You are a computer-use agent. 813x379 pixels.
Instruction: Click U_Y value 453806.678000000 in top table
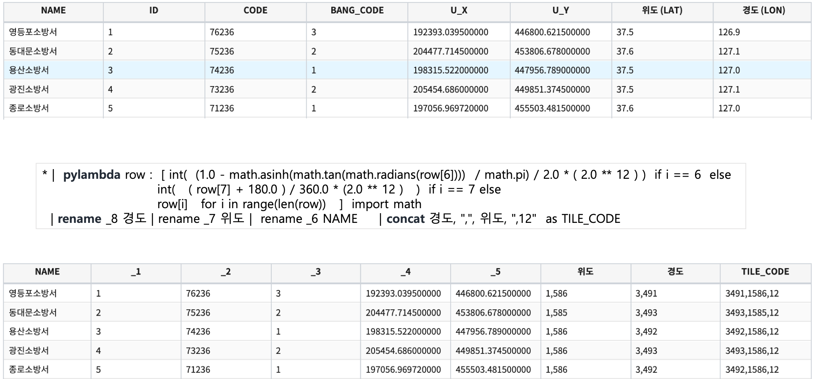552,52
